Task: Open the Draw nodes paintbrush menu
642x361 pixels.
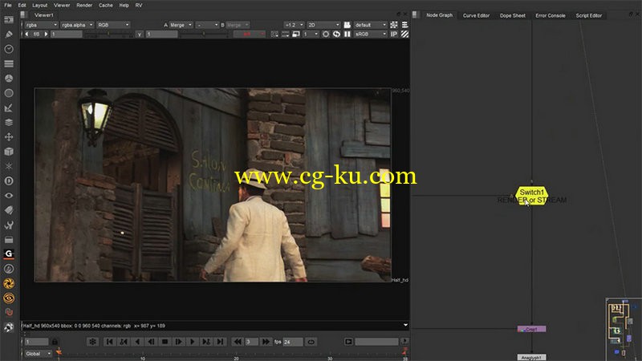Action: click(9, 34)
